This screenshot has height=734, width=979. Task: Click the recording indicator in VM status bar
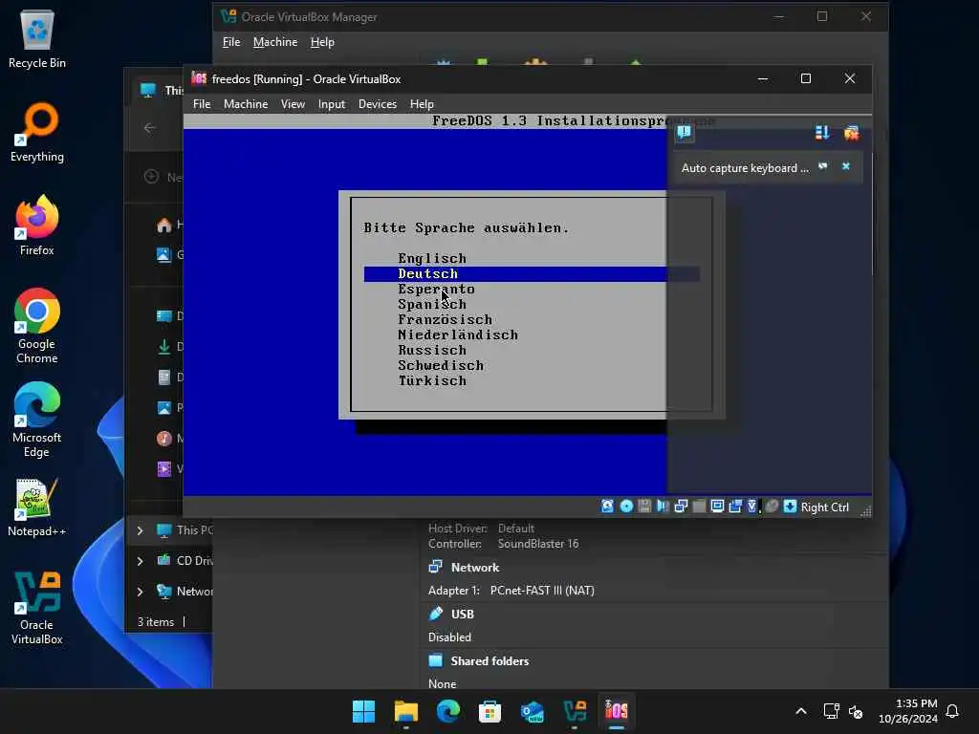point(735,507)
